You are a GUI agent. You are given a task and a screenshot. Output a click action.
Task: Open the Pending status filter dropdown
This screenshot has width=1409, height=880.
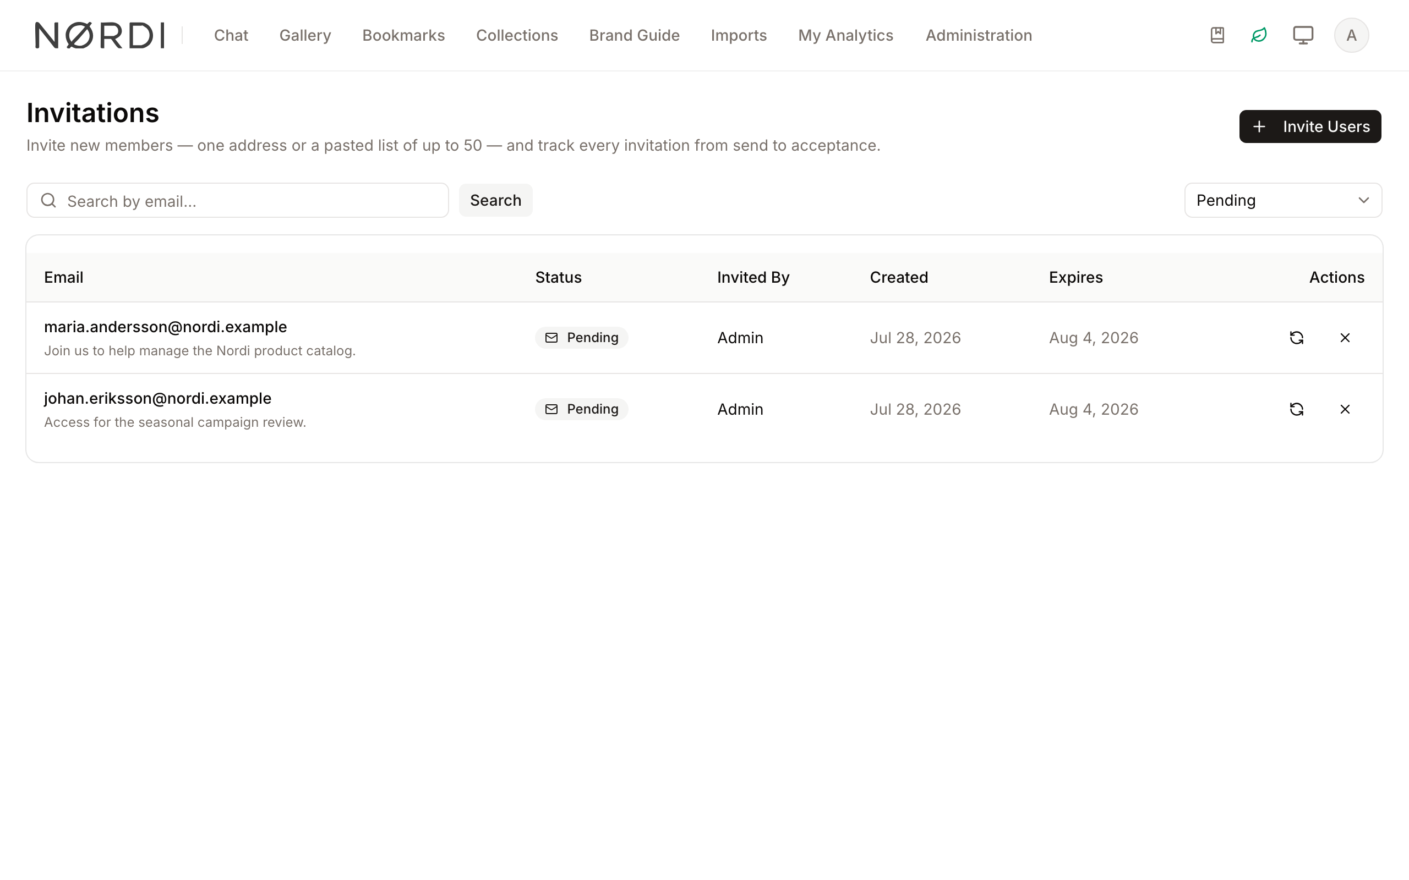(1284, 200)
